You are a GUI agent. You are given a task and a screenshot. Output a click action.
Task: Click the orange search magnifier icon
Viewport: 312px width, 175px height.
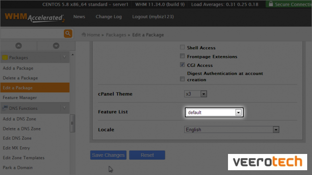pos(68,33)
